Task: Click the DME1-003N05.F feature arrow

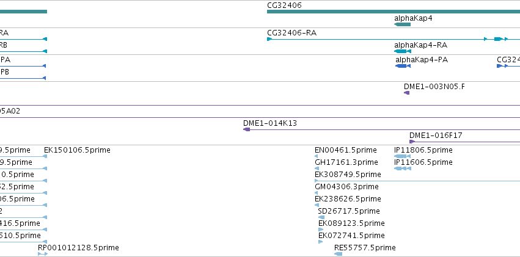Action: tap(406, 93)
